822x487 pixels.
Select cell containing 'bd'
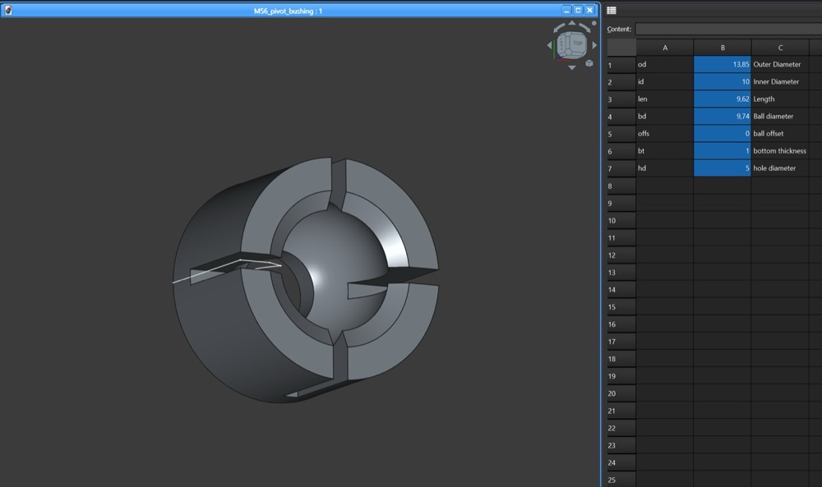click(x=665, y=117)
